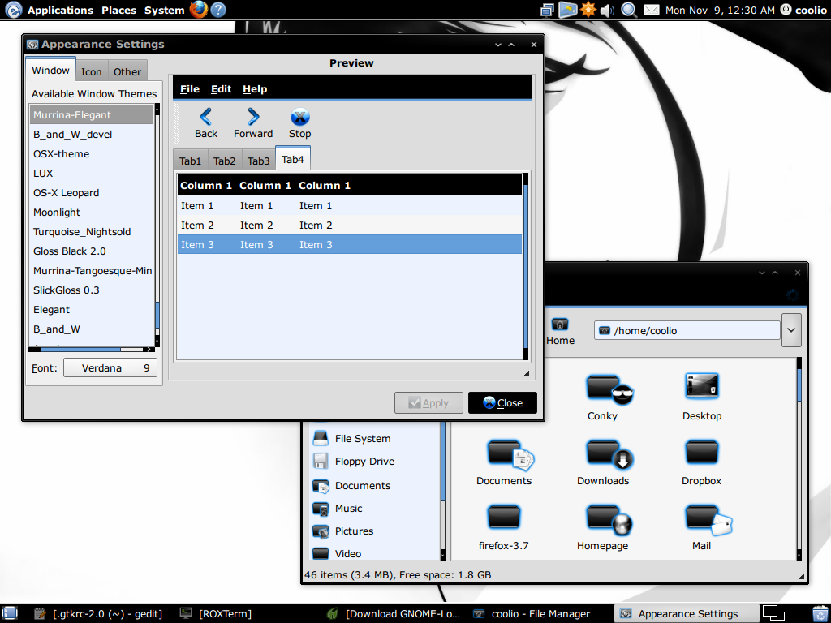The height and width of the screenshot is (623, 831).
Task: Select the Moonlight window theme
Action: pyautogui.click(x=93, y=213)
